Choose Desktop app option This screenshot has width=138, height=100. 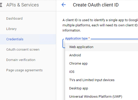[x=102, y=88]
